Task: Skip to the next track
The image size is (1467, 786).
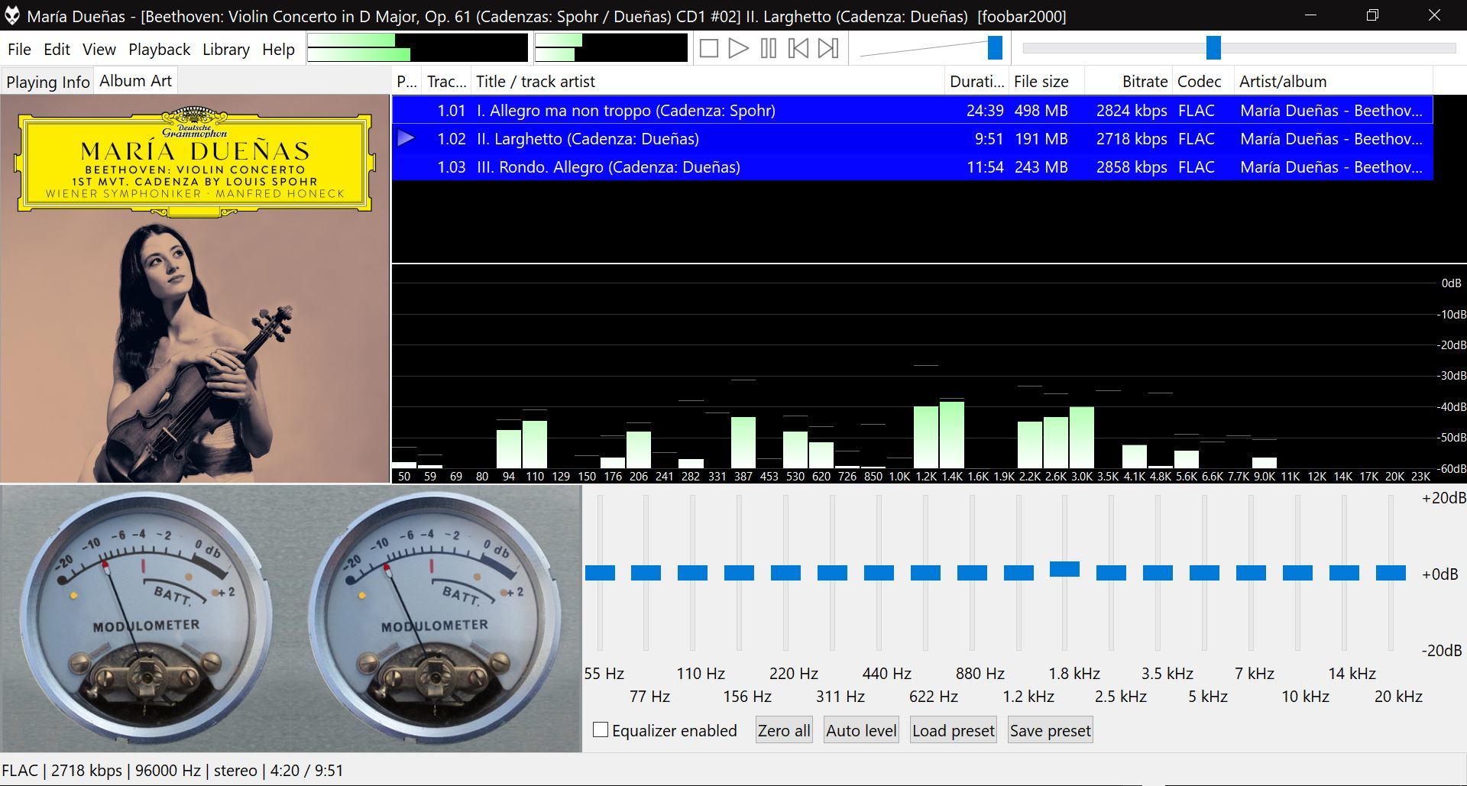Action: point(828,49)
